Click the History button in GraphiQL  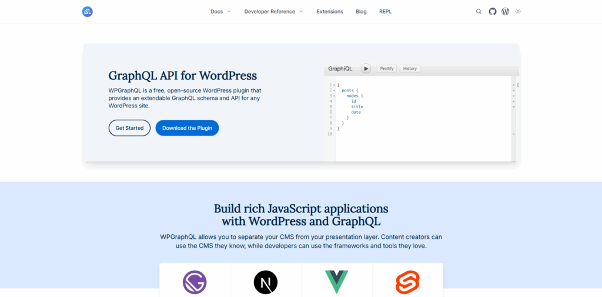[x=410, y=69]
